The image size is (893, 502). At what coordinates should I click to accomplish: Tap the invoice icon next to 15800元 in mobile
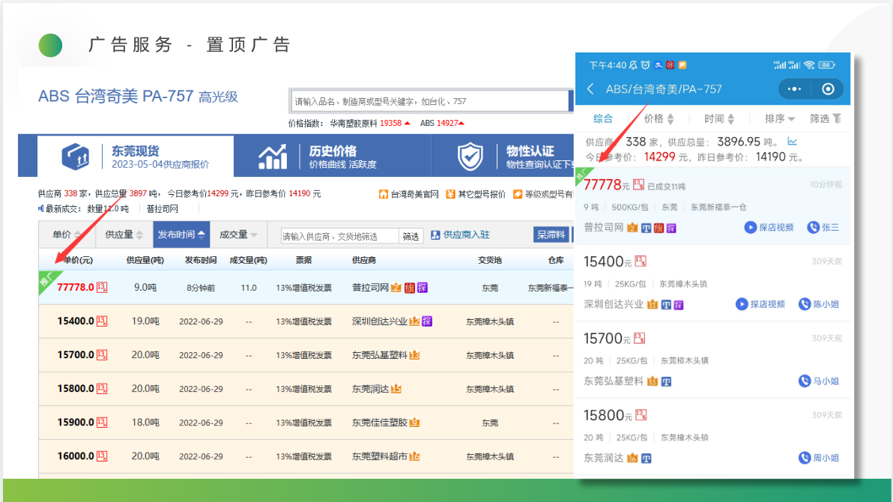click(x=641, y=415)
